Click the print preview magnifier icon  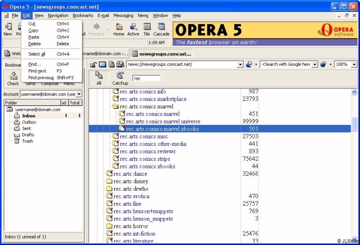[x=120, y=64]
